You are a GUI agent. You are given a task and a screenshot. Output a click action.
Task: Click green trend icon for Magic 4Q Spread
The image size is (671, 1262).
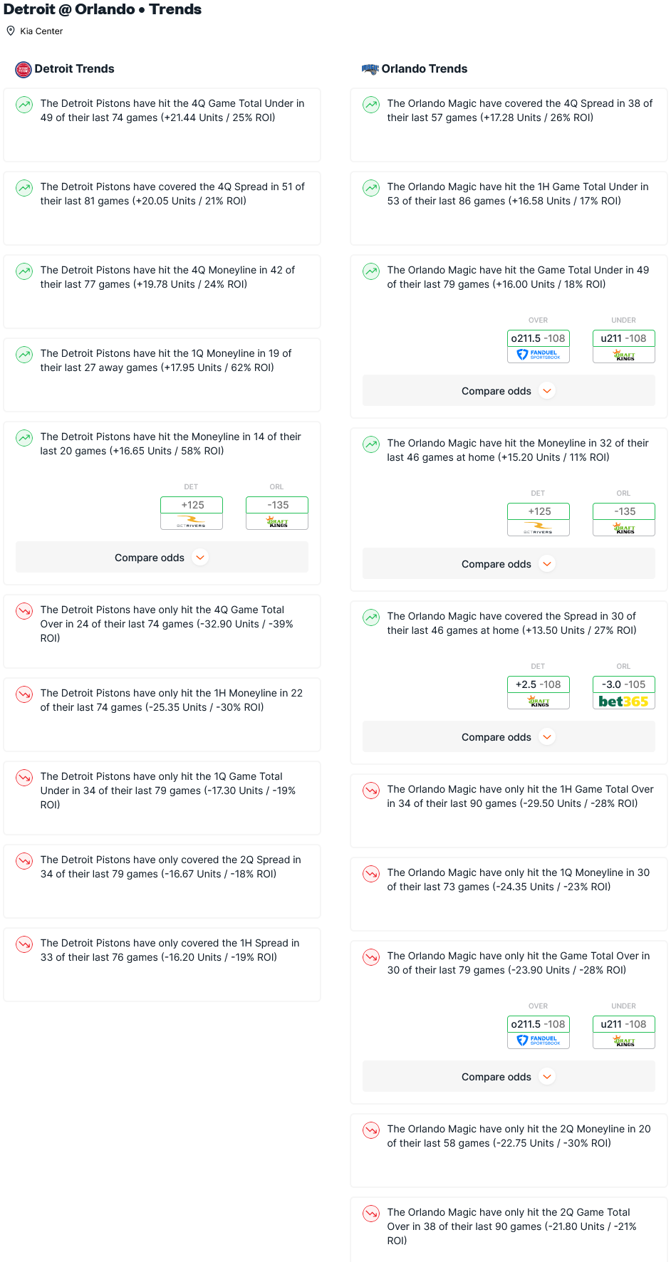371,105
